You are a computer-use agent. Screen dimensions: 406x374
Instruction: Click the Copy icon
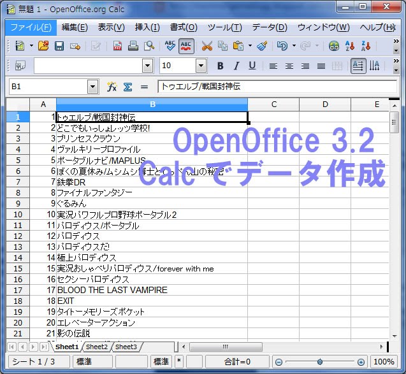point(222,46)
